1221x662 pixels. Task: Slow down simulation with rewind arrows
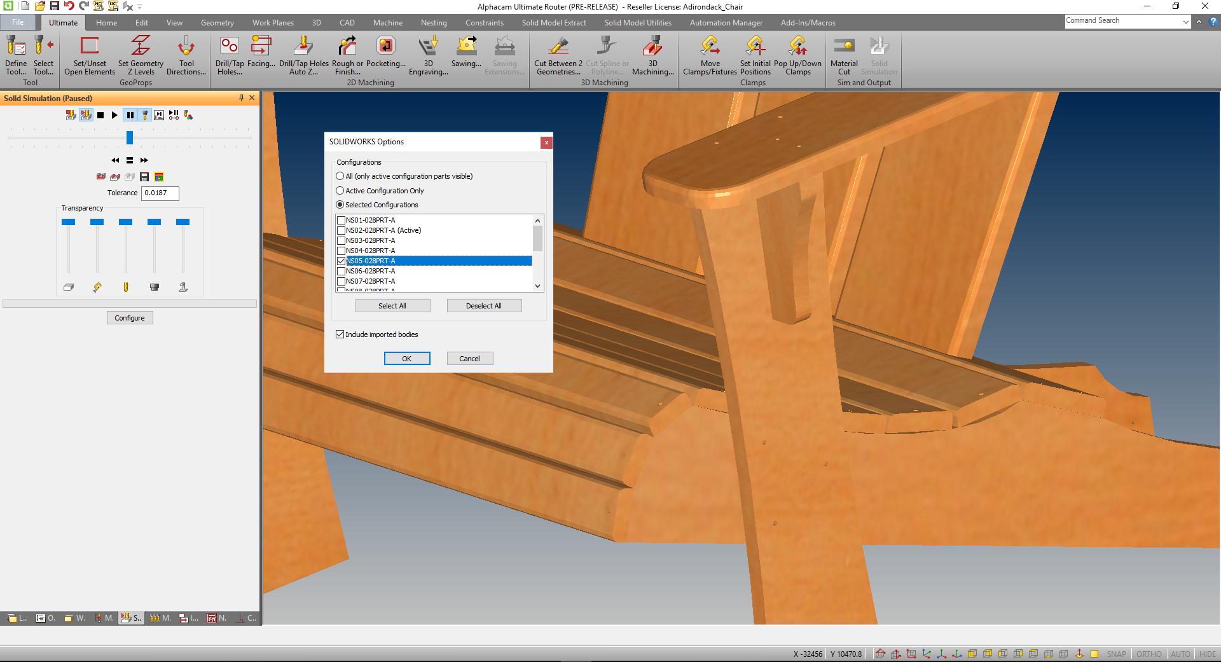point(115,160)
